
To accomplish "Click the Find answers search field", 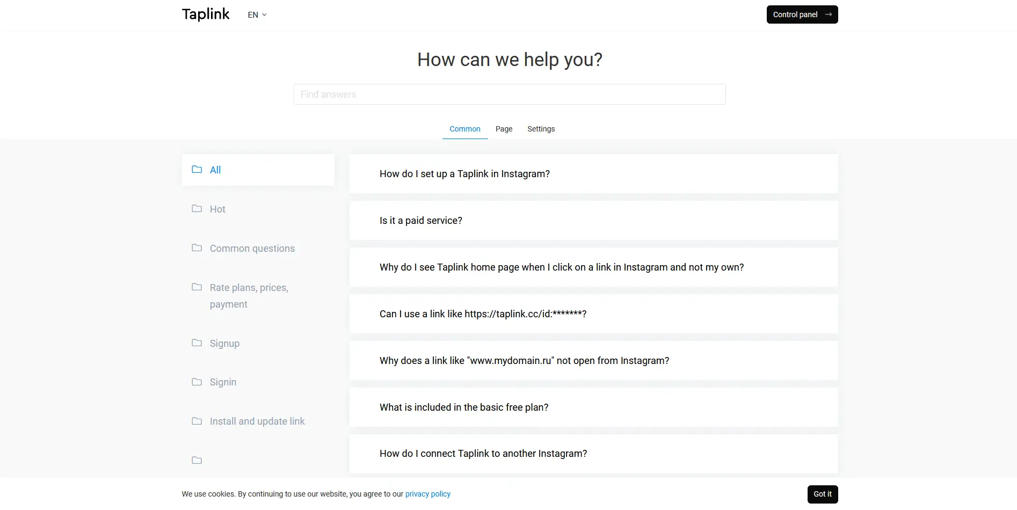I will (510, 94).
